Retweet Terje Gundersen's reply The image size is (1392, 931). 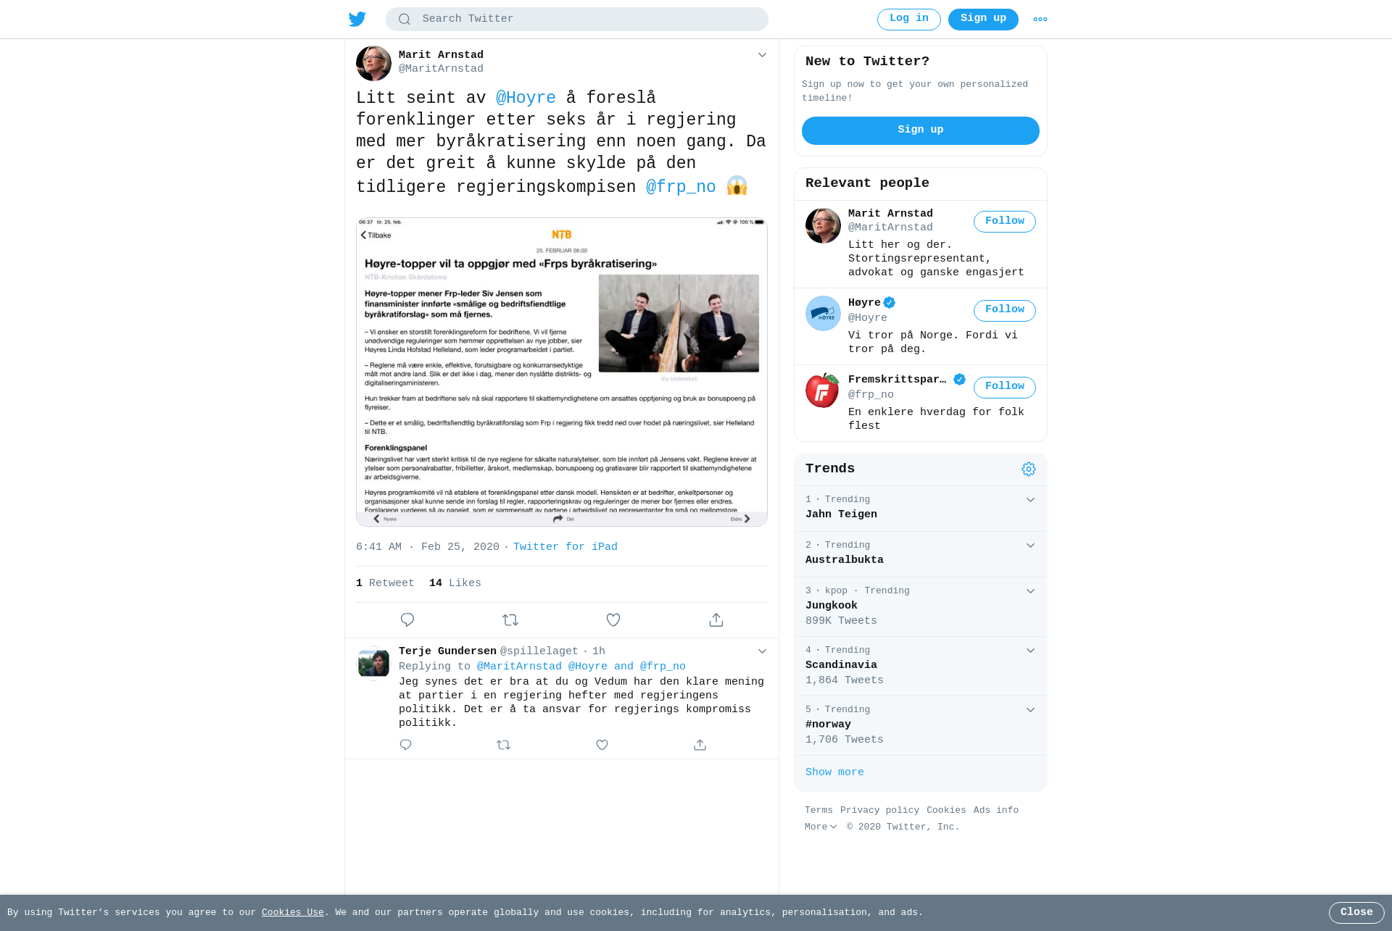click(504, 745)
